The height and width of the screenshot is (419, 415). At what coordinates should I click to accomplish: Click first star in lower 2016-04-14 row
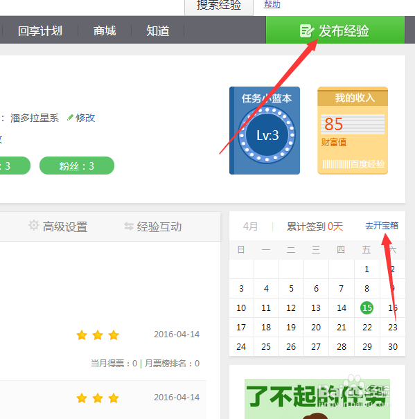(x=82, y=398)
